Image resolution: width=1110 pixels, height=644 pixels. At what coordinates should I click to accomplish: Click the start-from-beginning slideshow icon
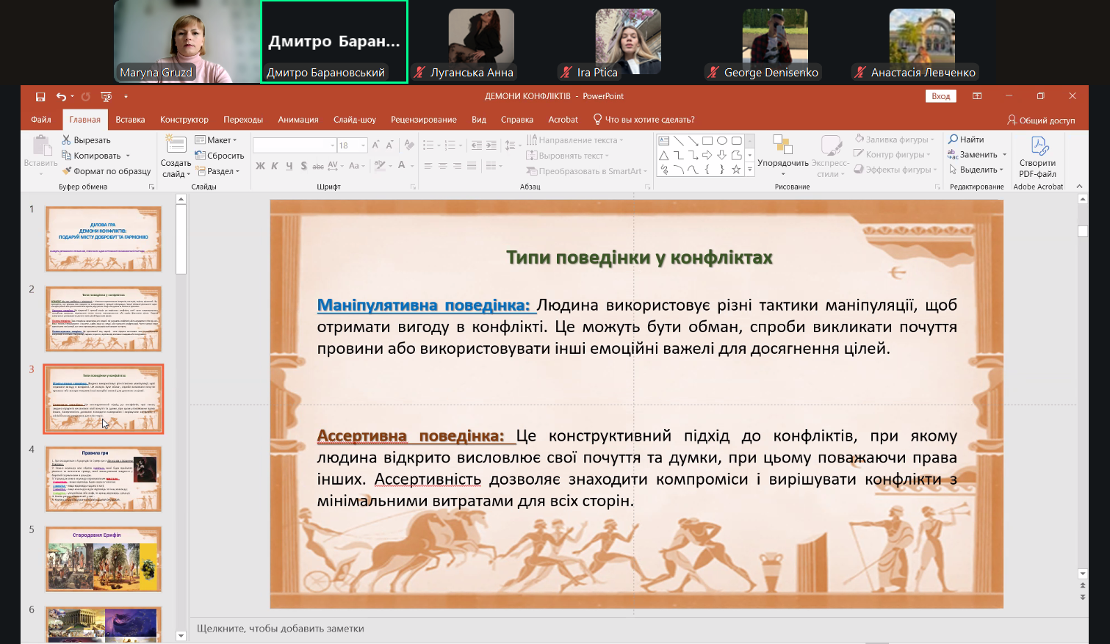tap(107, 96)
